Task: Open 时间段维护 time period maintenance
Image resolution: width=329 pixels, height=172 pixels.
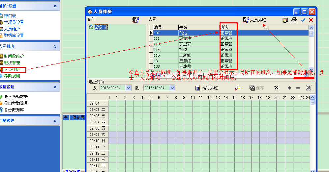Action: coord(14,56)
